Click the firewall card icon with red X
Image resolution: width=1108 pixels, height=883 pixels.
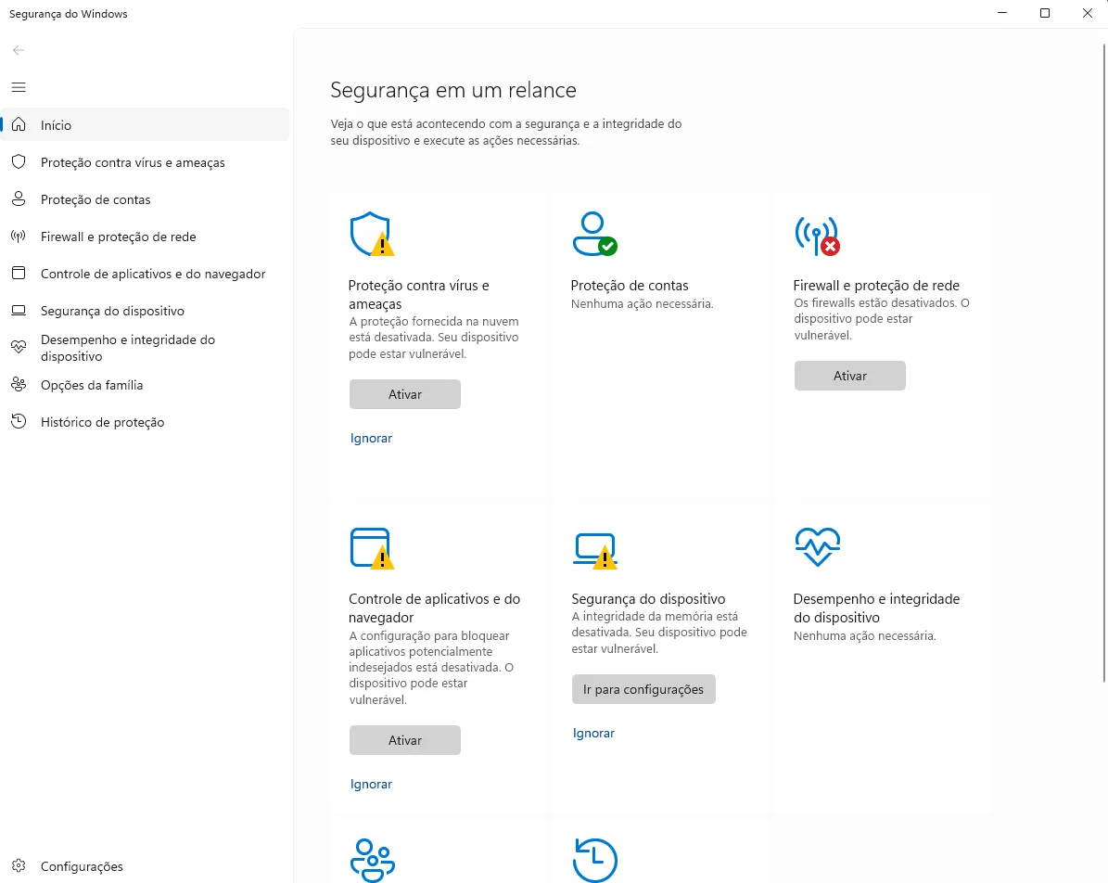817,236
